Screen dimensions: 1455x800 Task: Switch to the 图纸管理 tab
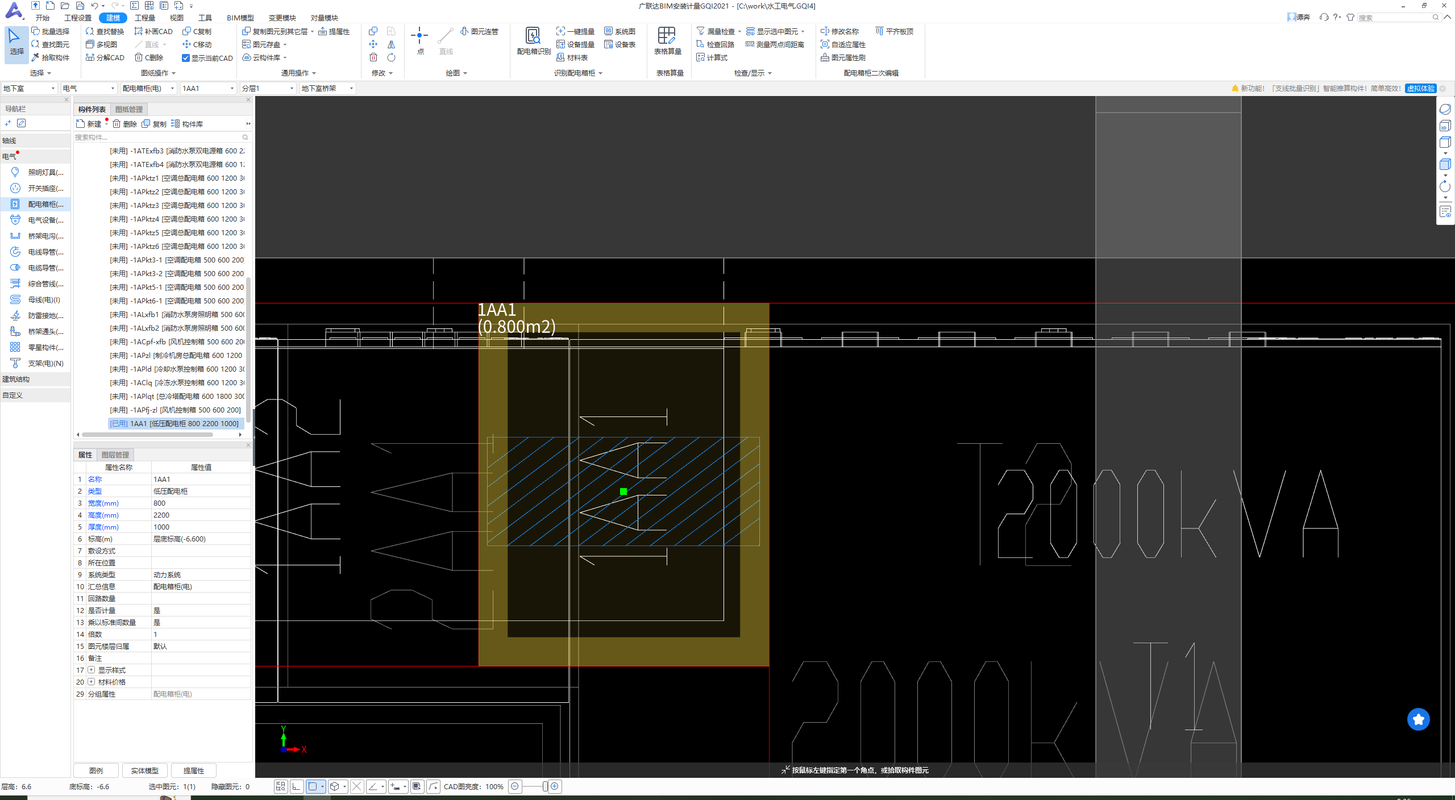pyautogui.click(x=129, y=109)
